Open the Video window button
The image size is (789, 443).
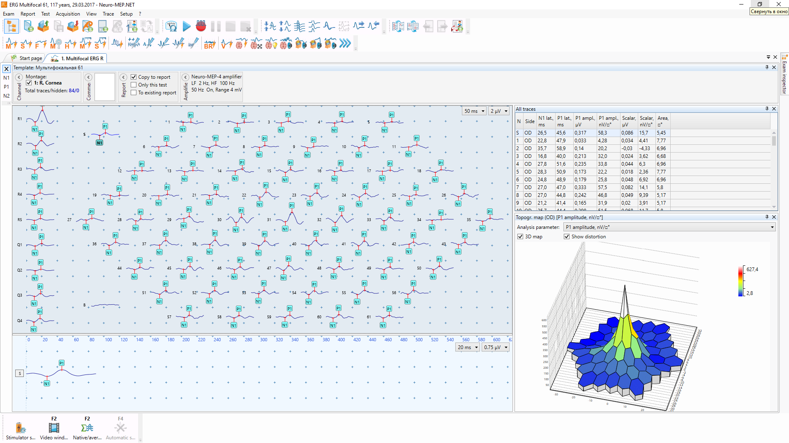point(54,428)
